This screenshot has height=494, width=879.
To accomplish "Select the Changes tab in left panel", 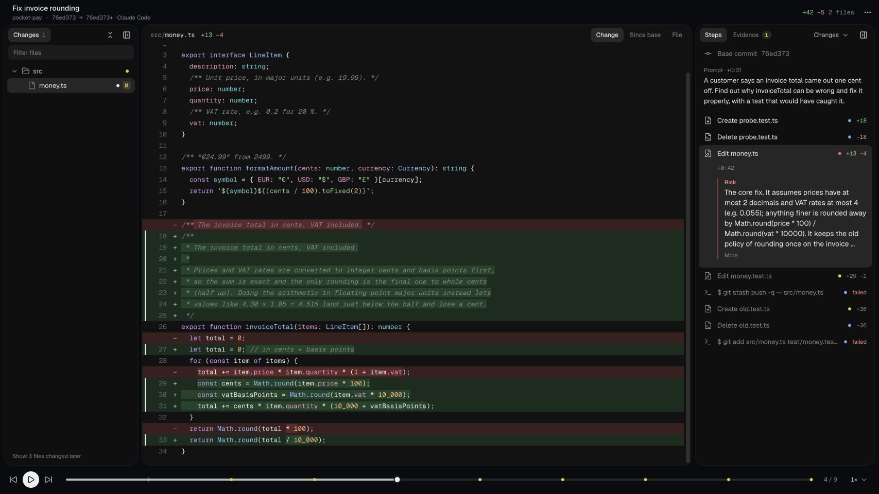I will [29, 35].
